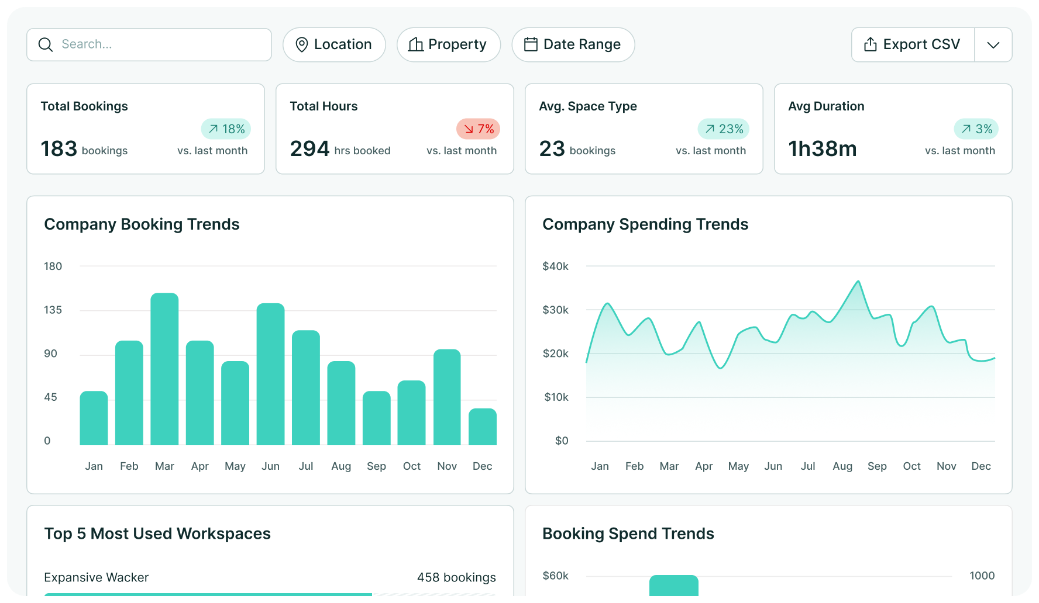Click the January bar in Booking Trends
Image resolution: width=1039 pixels, height=603 pixels.
coord(94,418)
